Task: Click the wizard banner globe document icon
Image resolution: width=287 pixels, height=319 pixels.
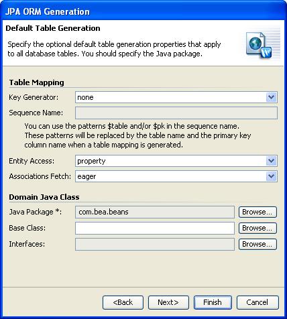Action: point(260,46)
